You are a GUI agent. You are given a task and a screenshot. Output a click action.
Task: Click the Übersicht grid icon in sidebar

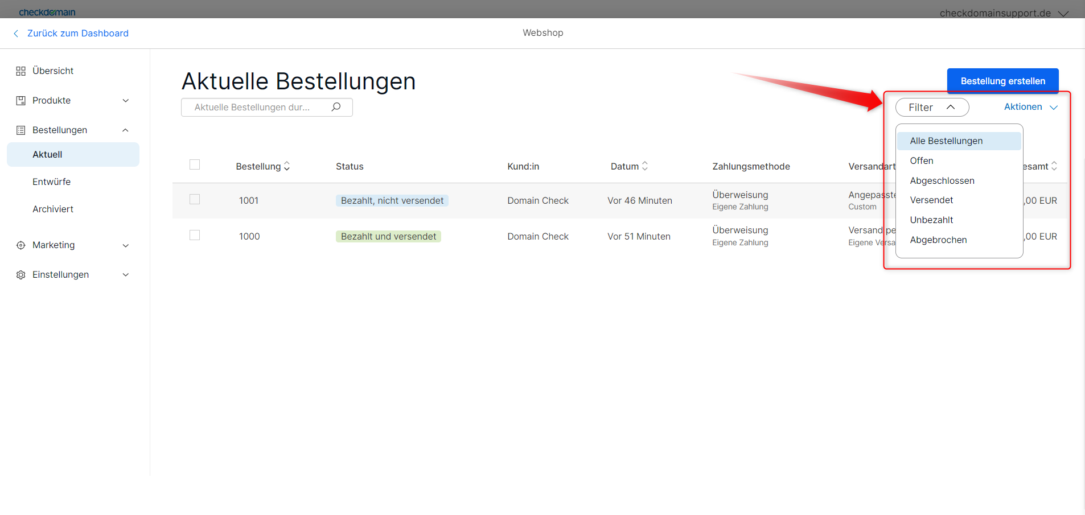pos(21,71)
